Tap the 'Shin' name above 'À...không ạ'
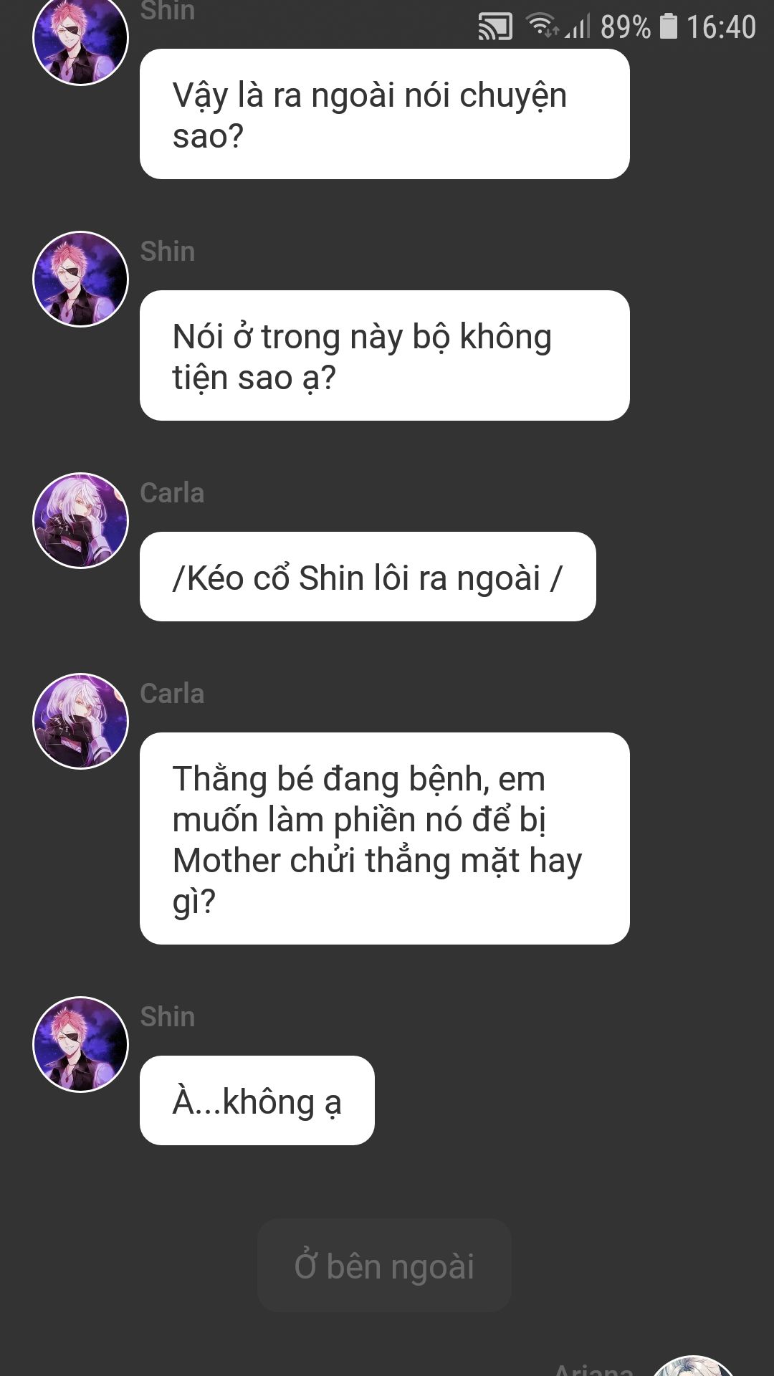The width and height of the screenshot is (774, 1376). (168, 1017)
